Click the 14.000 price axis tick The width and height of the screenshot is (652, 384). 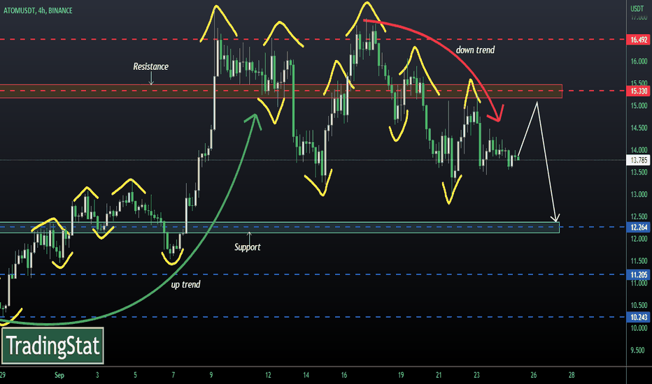tap(639, 150)
